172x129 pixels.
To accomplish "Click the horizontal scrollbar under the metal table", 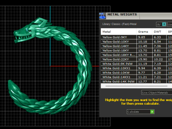I will (x=136, y=86).
